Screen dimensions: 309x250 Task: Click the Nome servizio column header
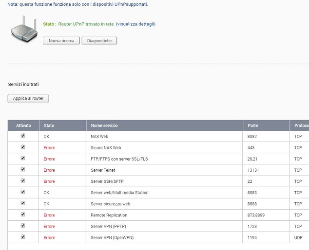tap(104, 125)
